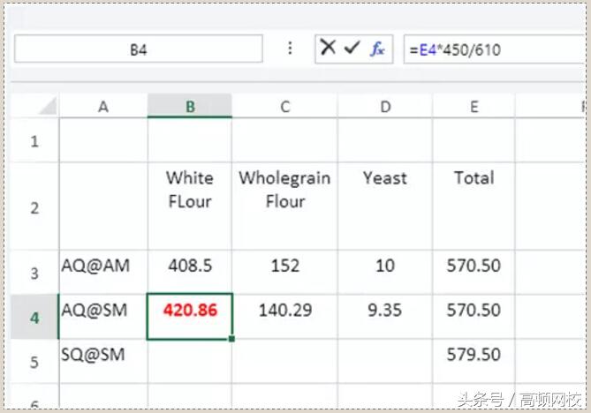
Task: Select column B header
Action: 190,107
